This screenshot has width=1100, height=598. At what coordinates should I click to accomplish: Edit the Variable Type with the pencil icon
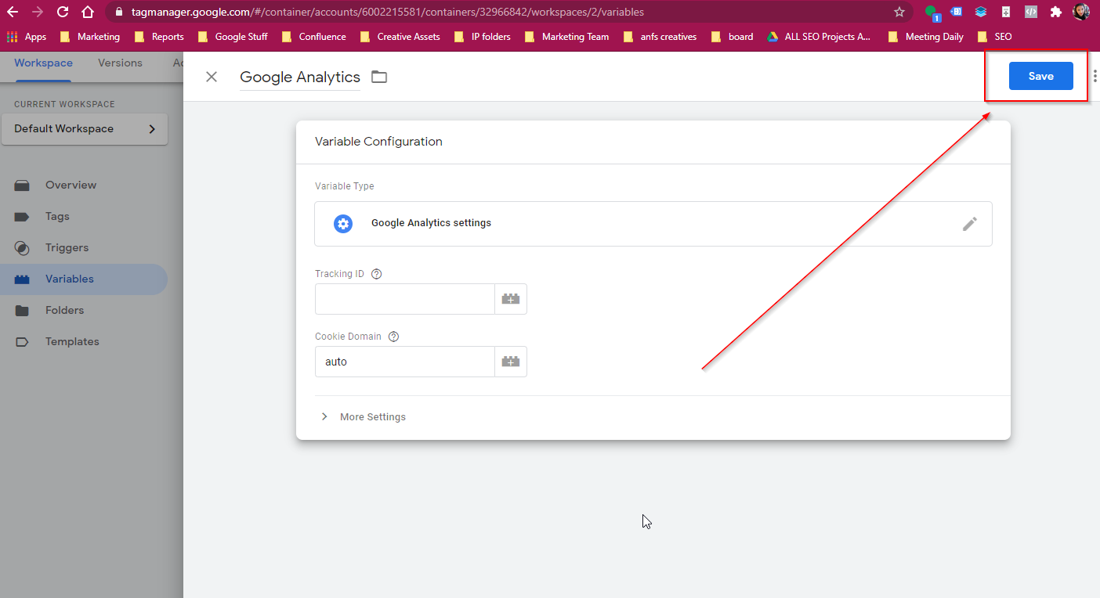[970, 224]
